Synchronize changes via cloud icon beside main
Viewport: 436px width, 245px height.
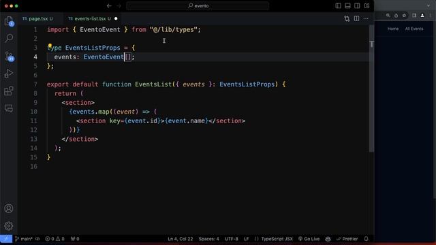tap(37, 239)
